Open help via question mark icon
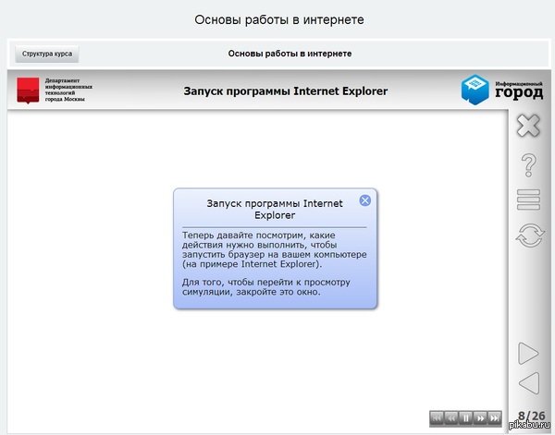This screenshot has height=435, width=555. click(529, 165)
